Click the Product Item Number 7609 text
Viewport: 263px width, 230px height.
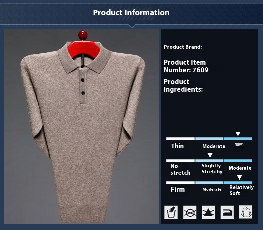tap(185, 66)
